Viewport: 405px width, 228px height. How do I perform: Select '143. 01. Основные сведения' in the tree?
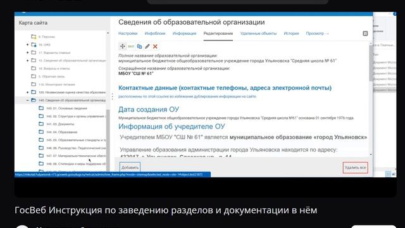tap(66, 108)
